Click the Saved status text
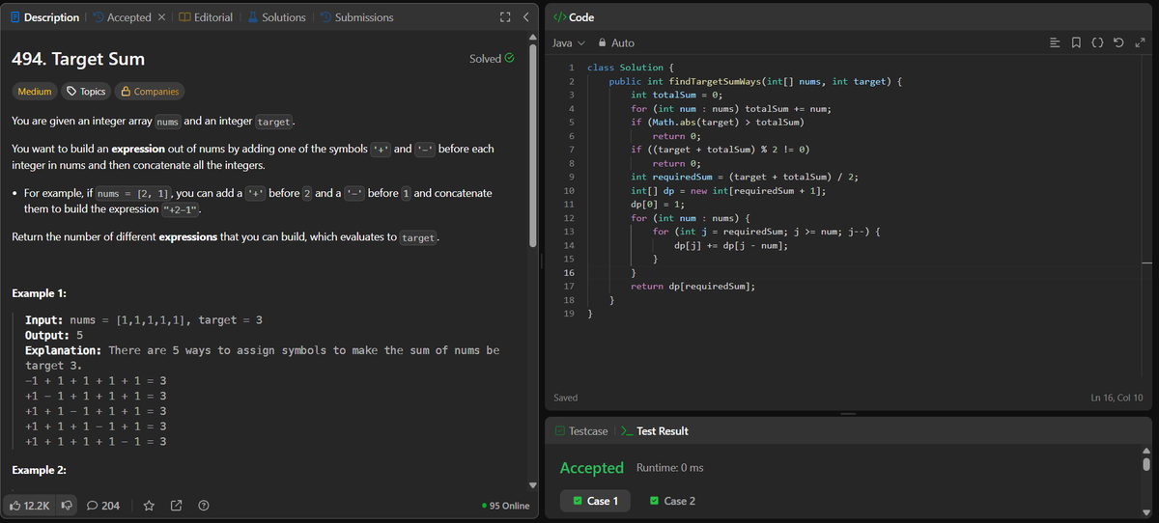Viewport: 1159px width, 523px height. (x=566, y=398)
